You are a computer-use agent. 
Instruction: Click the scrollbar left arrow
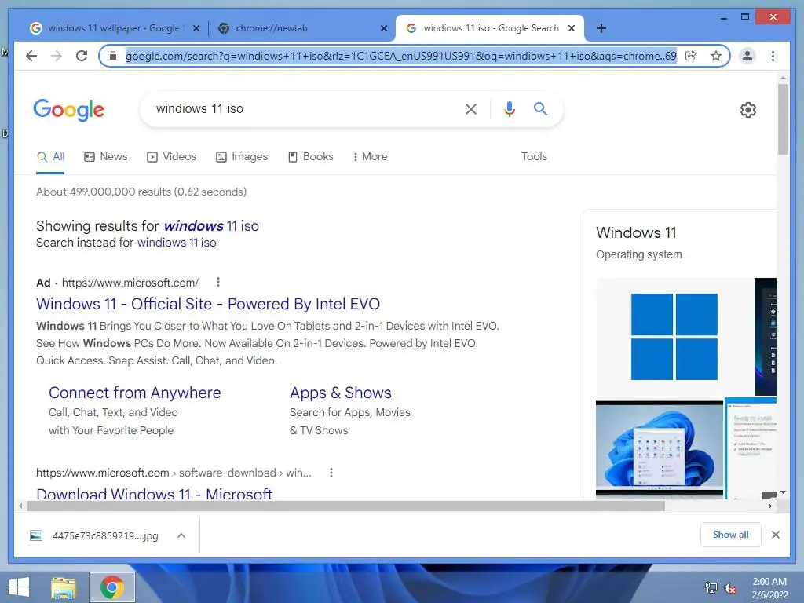point(20,506)
